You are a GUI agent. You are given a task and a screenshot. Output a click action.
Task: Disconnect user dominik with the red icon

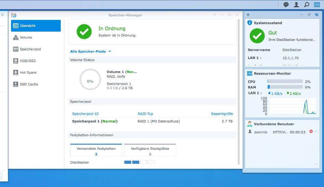311,131
